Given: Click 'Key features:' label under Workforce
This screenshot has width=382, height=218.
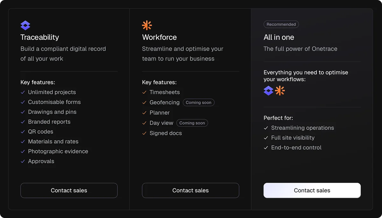Looking at the screenshot, I should (159, 82).
